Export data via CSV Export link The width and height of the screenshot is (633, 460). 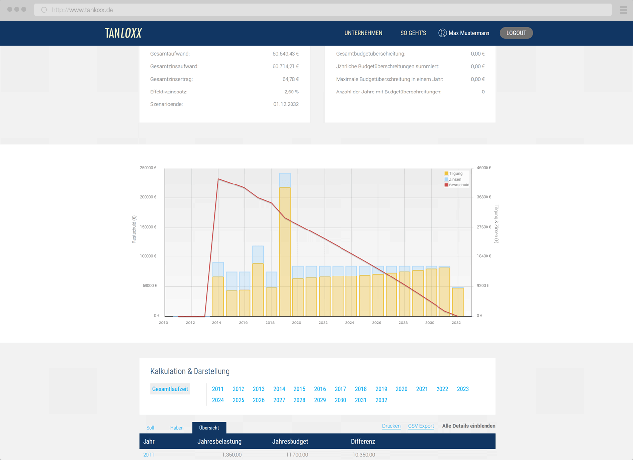421,426
